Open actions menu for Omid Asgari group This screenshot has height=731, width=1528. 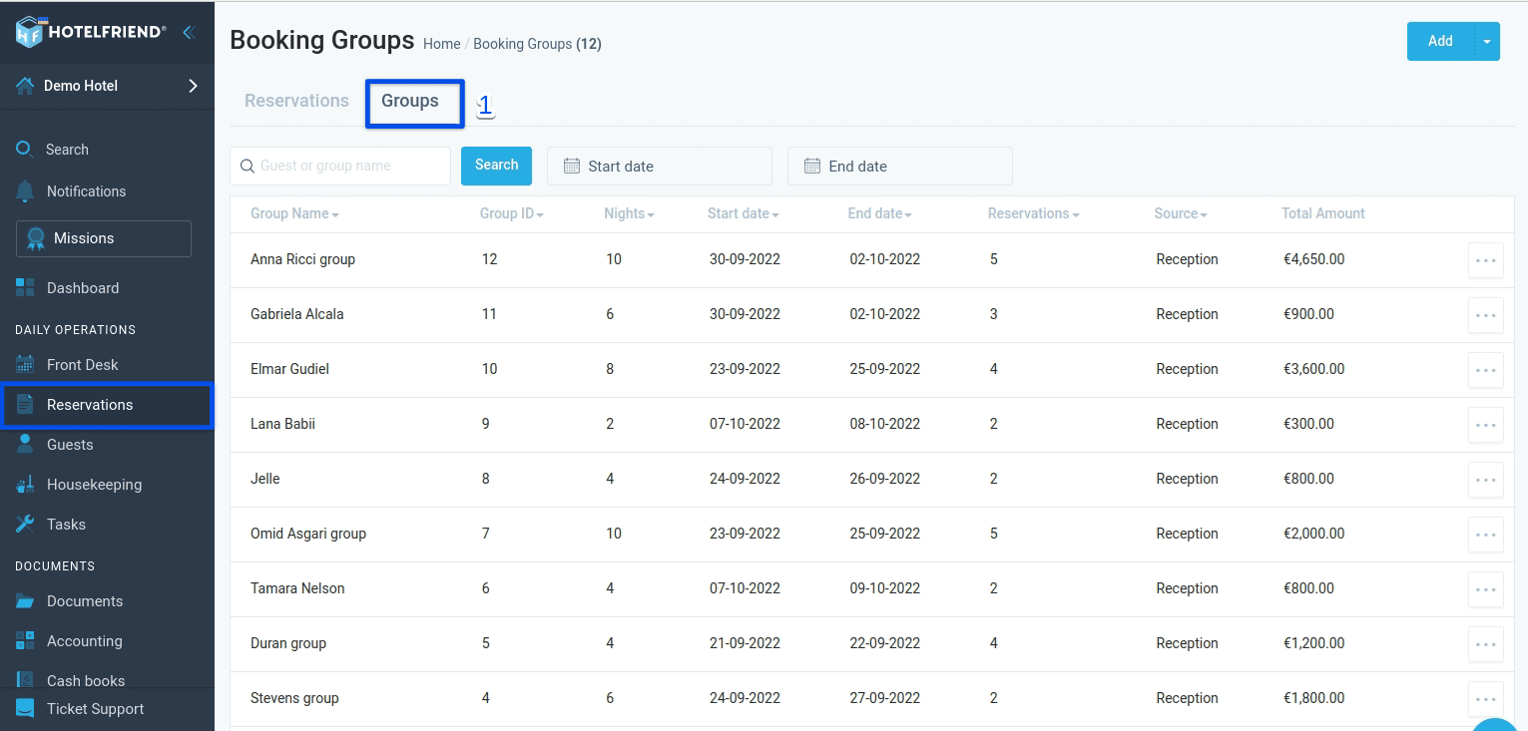(x=1485, y=535)
